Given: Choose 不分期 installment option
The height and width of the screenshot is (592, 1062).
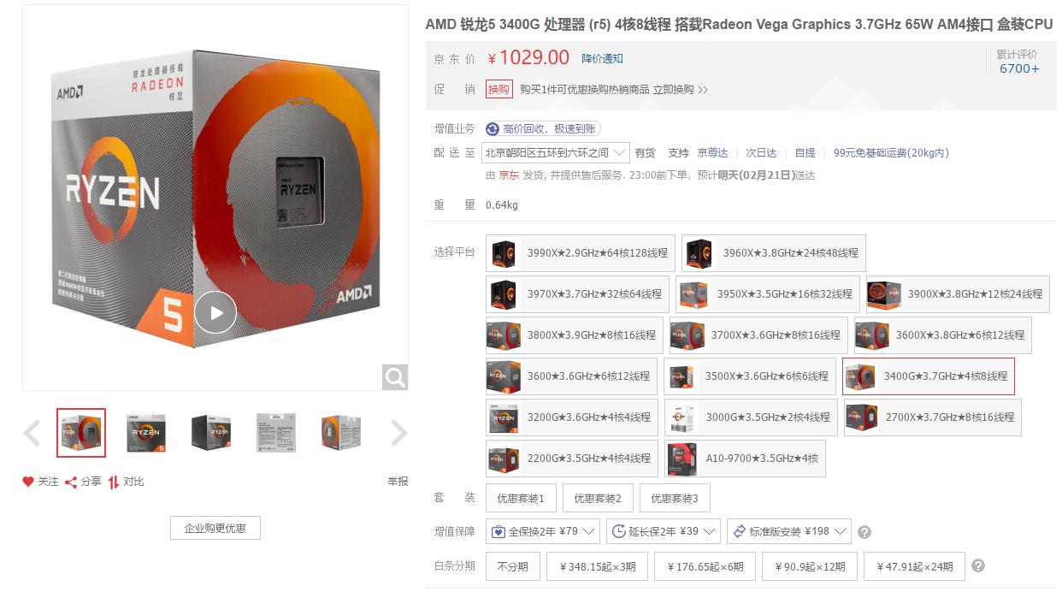Looking at the screenshot, I should [513, 566].
